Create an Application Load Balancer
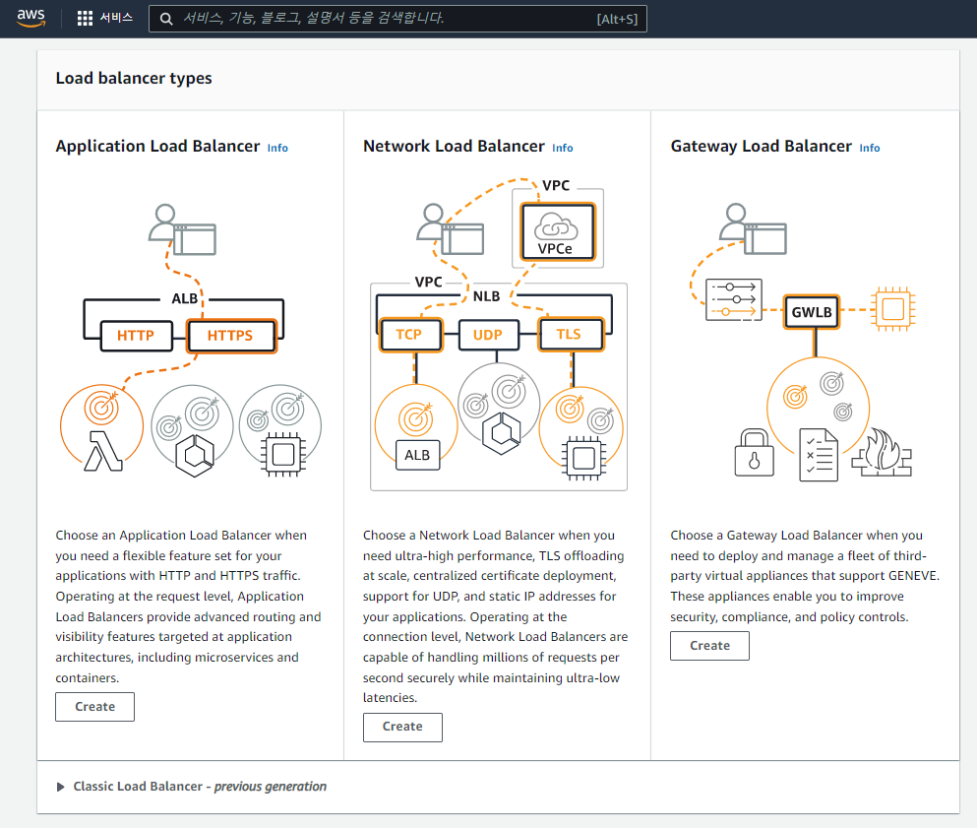This screenshot has width=977, height=828. [94, 707]
